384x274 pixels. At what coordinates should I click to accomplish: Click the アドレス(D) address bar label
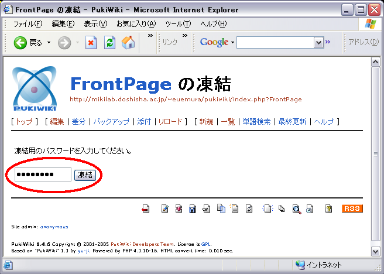tap(364, 42)
